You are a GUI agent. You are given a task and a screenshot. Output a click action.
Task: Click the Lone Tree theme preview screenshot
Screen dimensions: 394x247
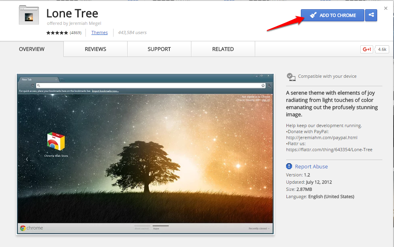(x=145, y=154)
